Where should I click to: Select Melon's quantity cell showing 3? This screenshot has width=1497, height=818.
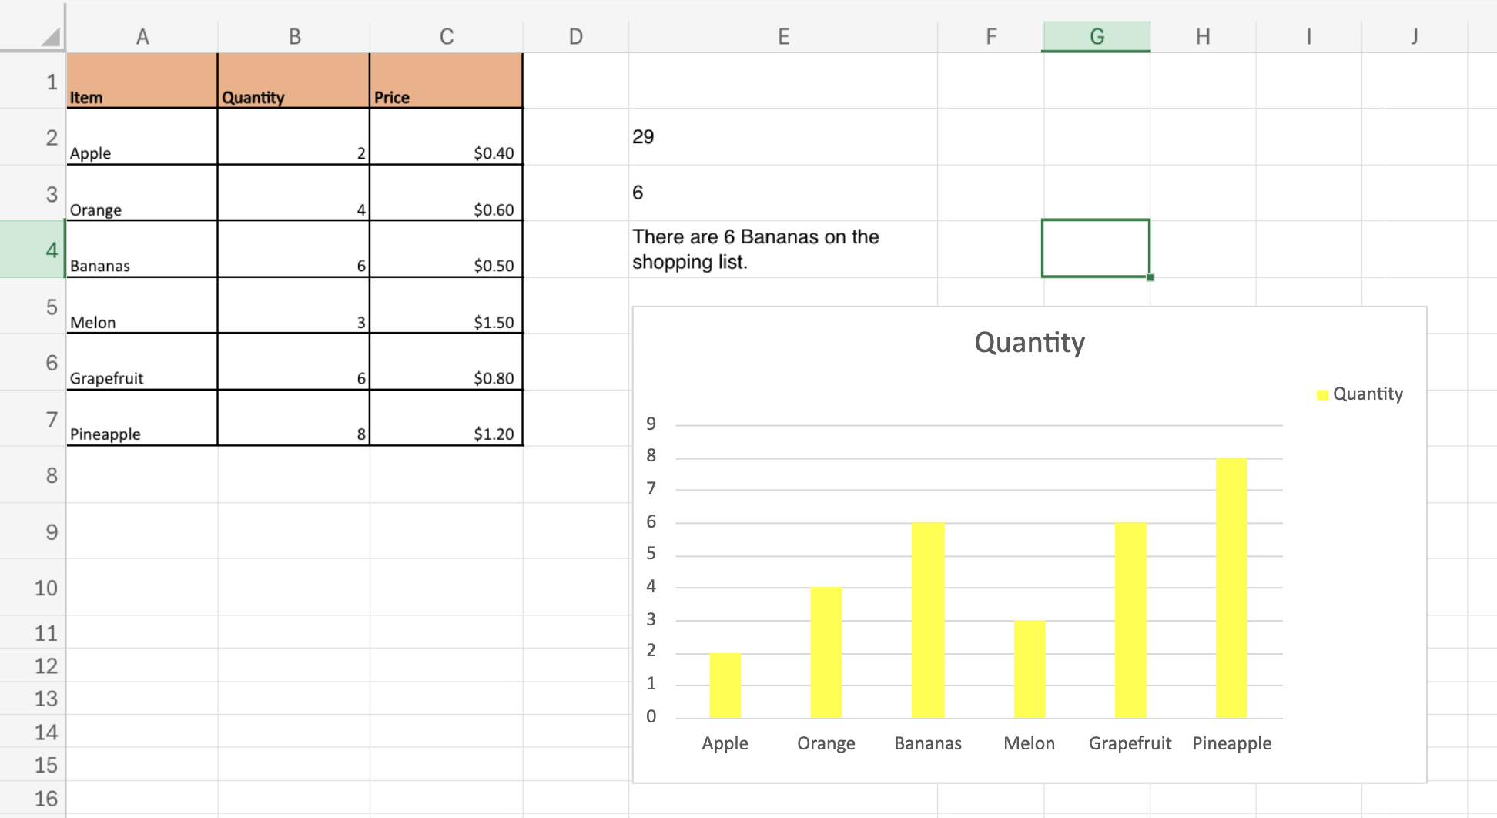tap(294, 306)
